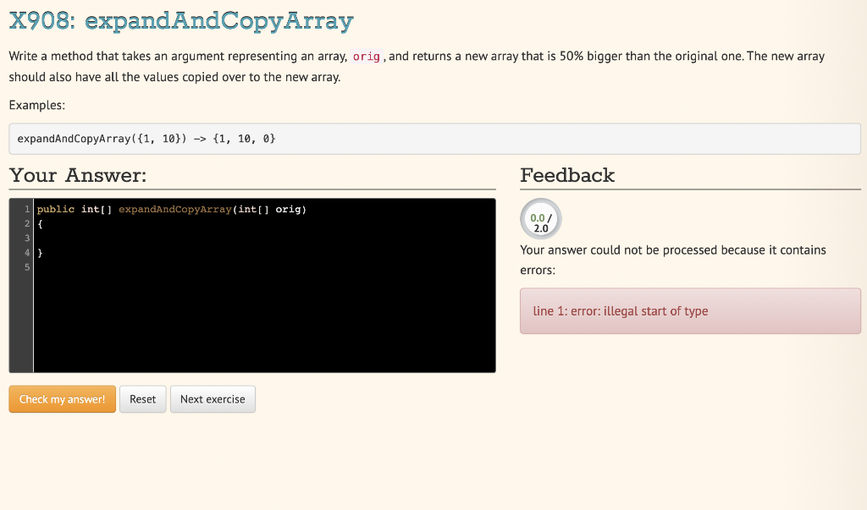The height and width of the screenshot is (510, 867).
Task: Click the 0.0 / 2.0 score badge
Action: 539,218
